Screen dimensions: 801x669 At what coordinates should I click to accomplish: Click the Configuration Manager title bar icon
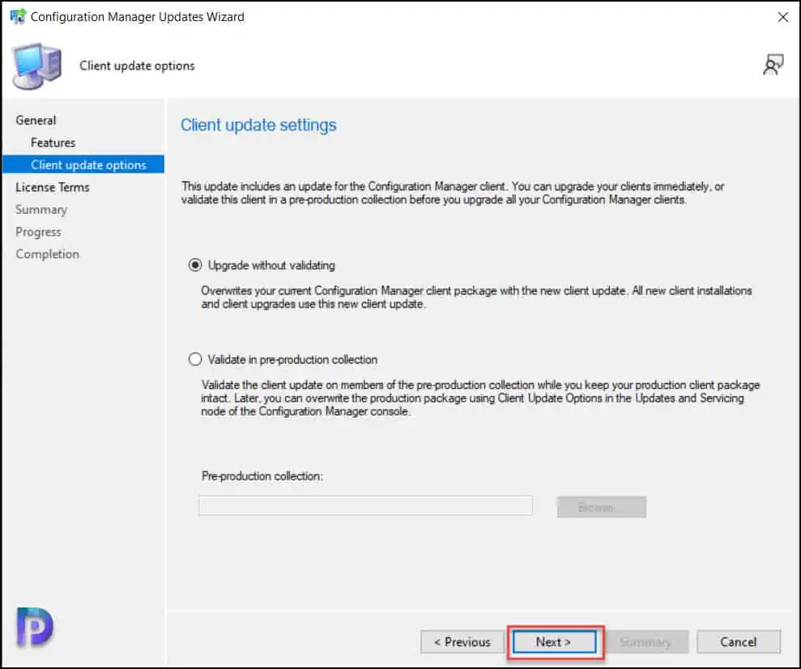pos(18,16)
